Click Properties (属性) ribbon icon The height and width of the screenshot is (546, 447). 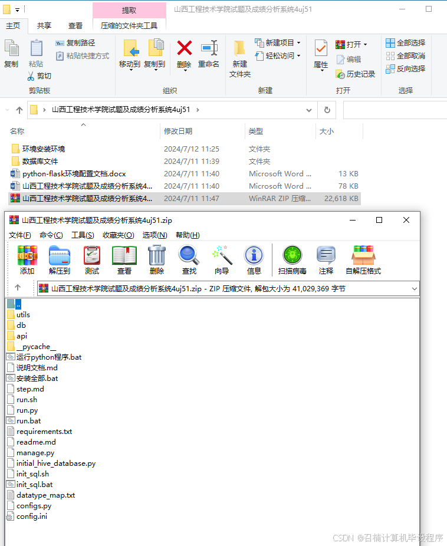click(321, 55)
